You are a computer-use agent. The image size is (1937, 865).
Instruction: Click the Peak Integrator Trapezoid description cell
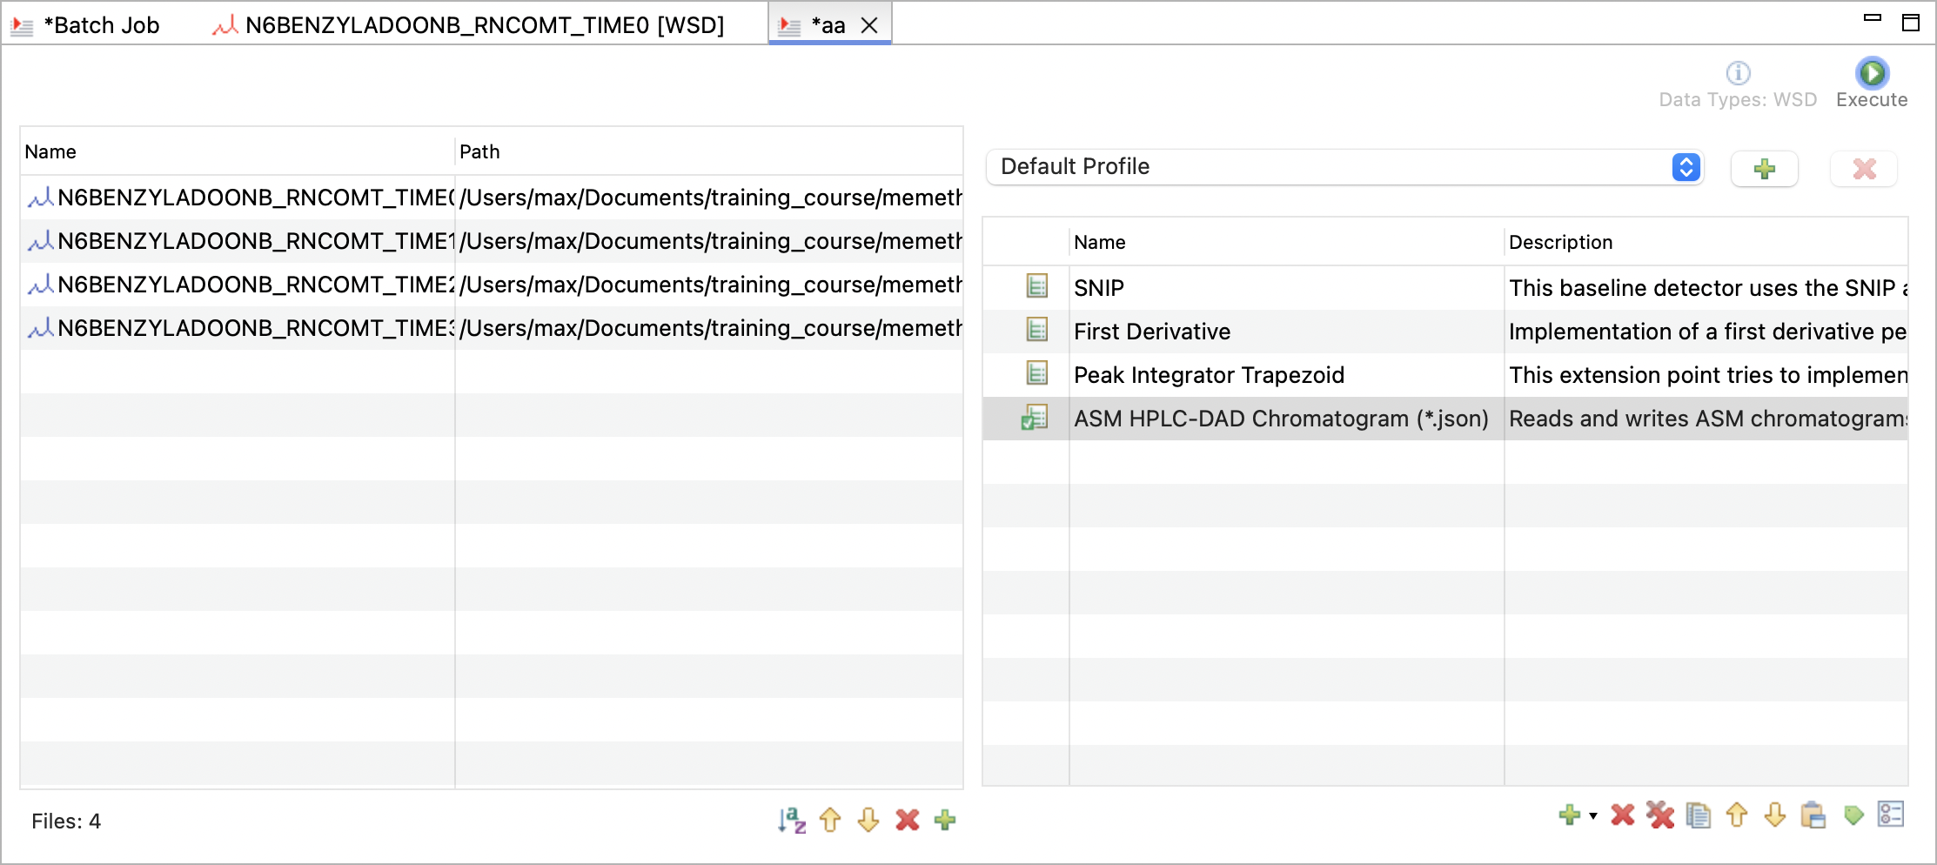coord(1706,375)
